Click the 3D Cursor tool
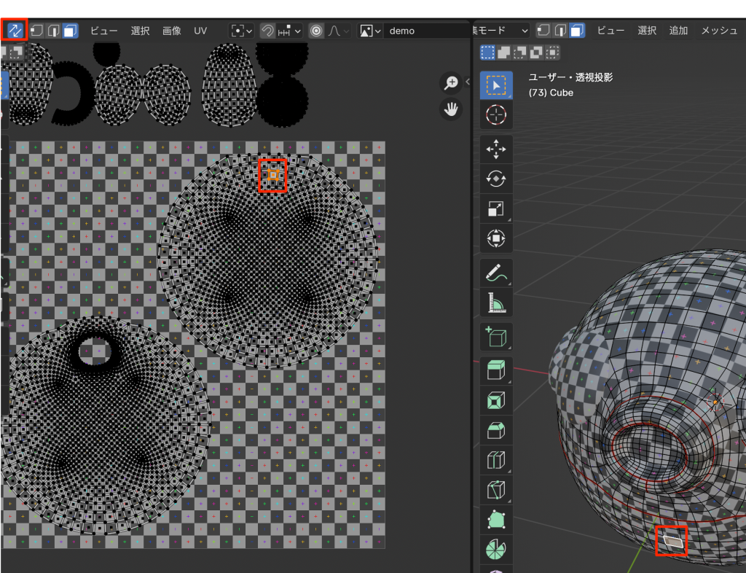Viewport: 746px width, 573px height. point(496,114)
